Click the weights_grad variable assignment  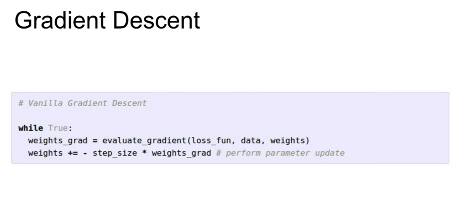pyautogui.click(x=58, y=141)
